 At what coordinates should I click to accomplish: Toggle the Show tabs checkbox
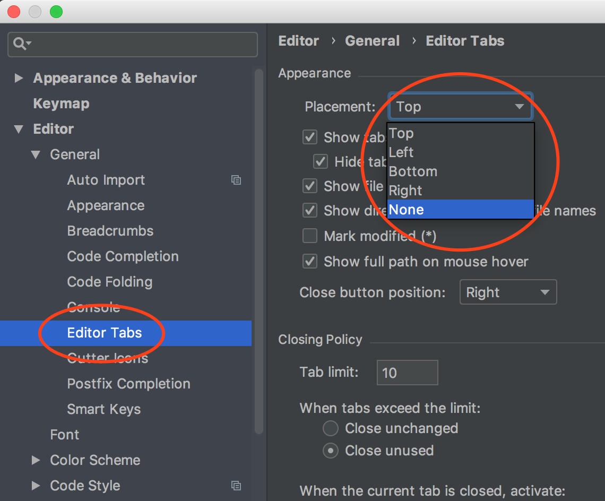310,137
